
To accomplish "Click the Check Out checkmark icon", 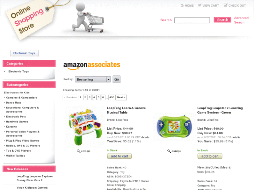I will (225, 5).
